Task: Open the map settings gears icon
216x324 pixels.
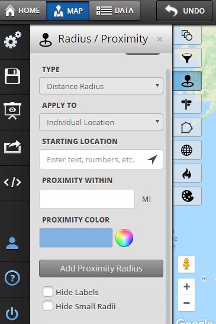Action: pos(12,40)
